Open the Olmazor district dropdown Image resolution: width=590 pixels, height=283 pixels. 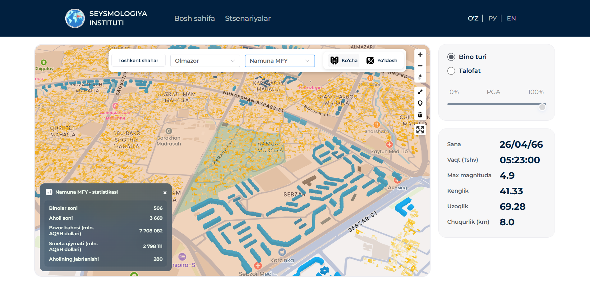tap(205, 61)
